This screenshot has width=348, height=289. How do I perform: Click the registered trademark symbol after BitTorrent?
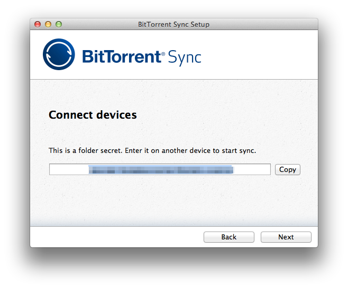coord(163,54)
